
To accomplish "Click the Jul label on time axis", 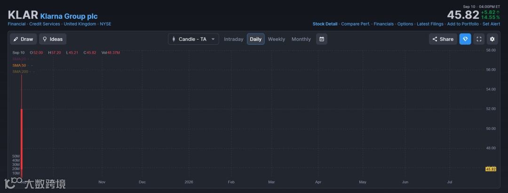I will coord(450,182).
